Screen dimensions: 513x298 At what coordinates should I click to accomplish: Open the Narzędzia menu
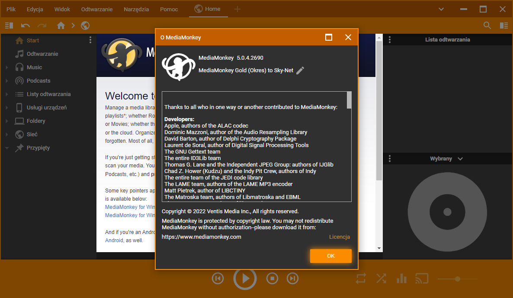[x=136, y=9]
